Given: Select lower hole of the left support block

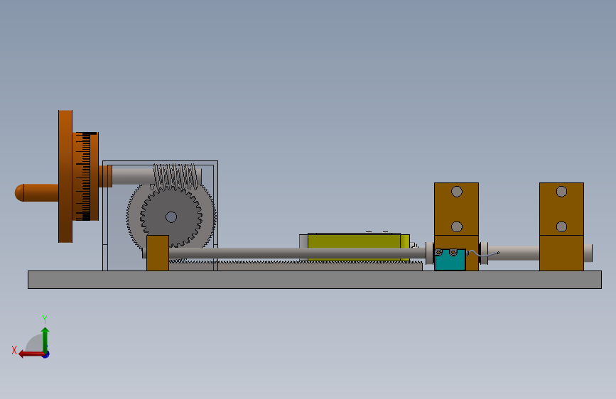Looking at the screenshot, I should click(457, 226).
